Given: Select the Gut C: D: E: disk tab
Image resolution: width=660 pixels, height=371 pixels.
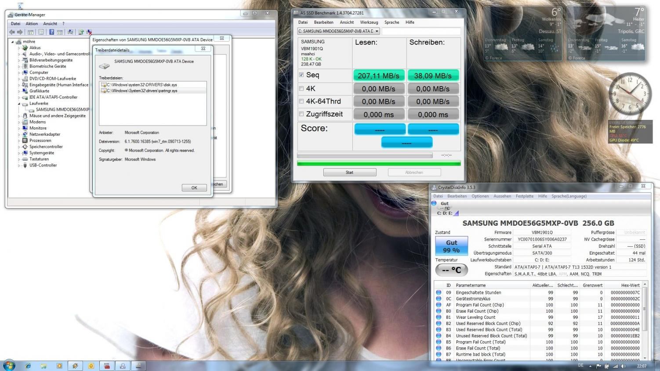Looking at the screenshot, I should tap(445, 208).
